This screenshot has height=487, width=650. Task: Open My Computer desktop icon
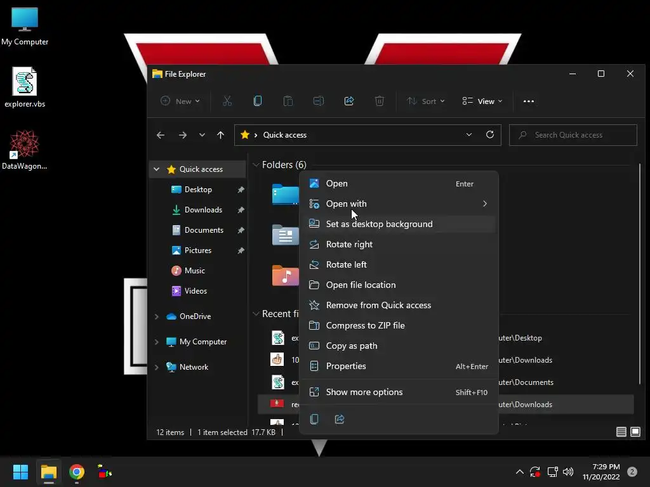tap(25, 26)
